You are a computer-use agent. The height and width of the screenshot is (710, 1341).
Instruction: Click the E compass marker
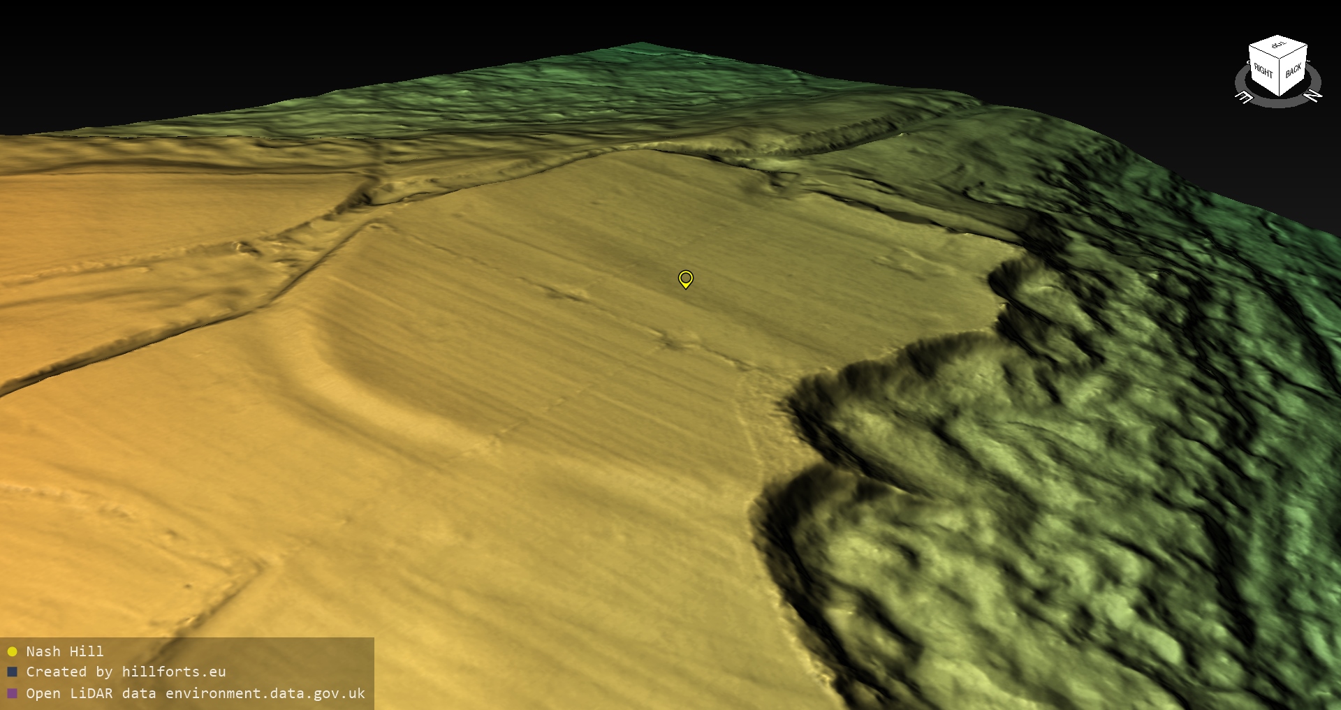click(1244, 97)
